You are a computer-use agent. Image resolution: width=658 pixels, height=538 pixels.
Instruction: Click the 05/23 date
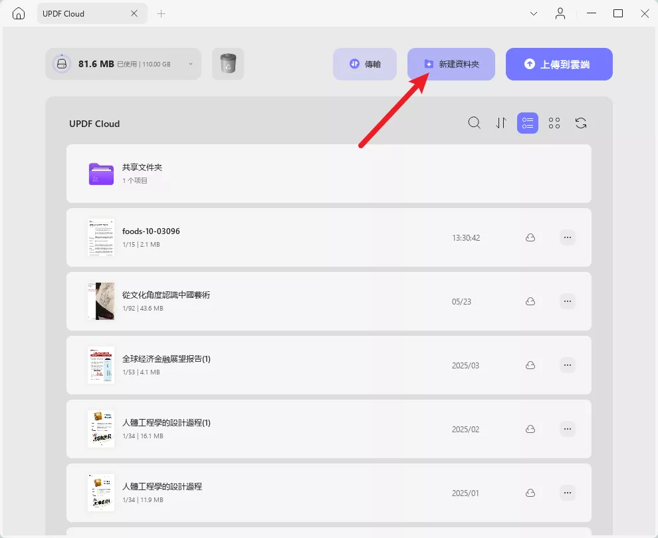(x=462, y=302)
